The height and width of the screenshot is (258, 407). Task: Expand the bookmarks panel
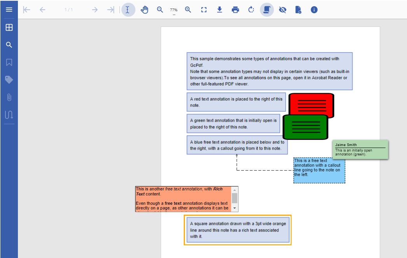[x=9, y=62]
